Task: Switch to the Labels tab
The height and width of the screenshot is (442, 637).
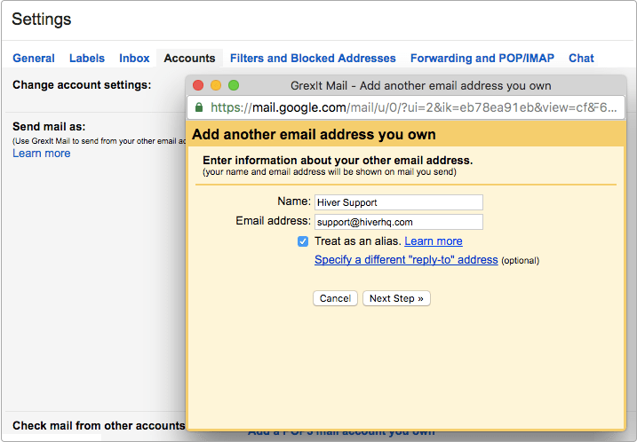Action: point(87,58)
